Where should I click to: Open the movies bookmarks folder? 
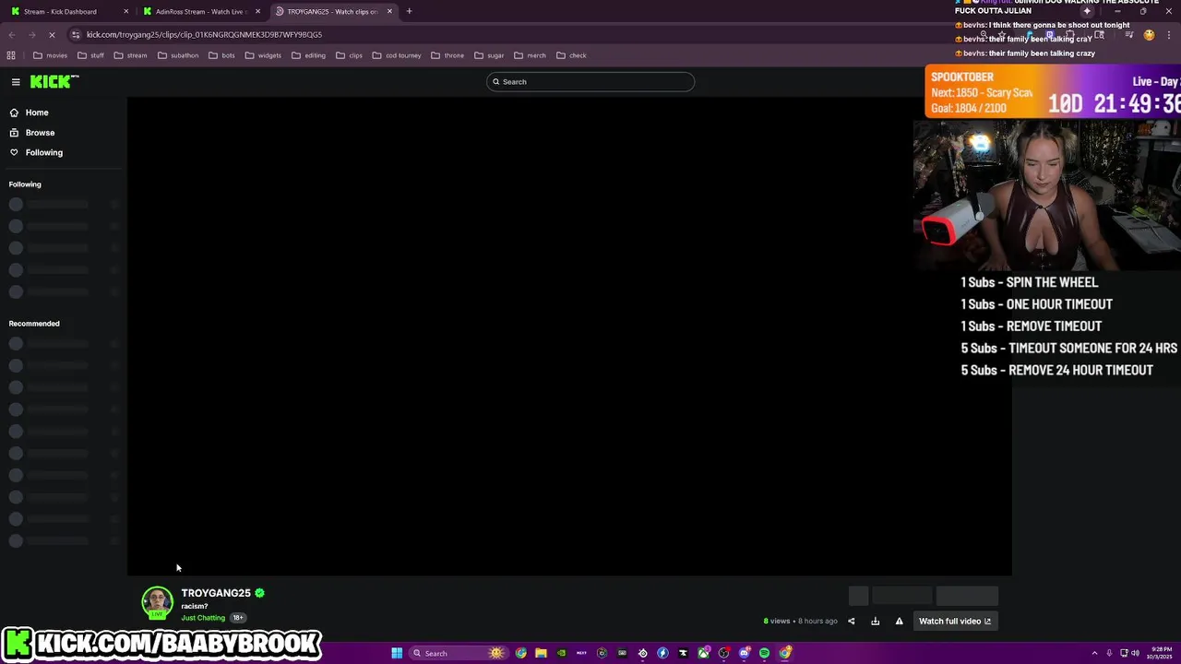tap(50, 55)
